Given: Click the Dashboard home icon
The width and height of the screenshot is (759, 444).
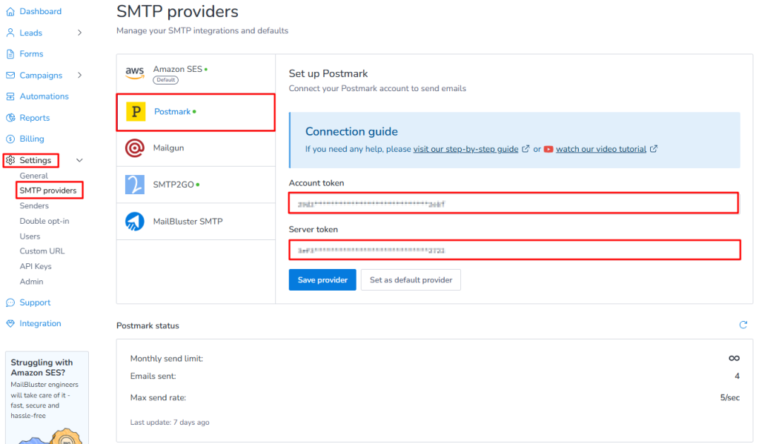Looking at the screenshot, I should point(10,12).
